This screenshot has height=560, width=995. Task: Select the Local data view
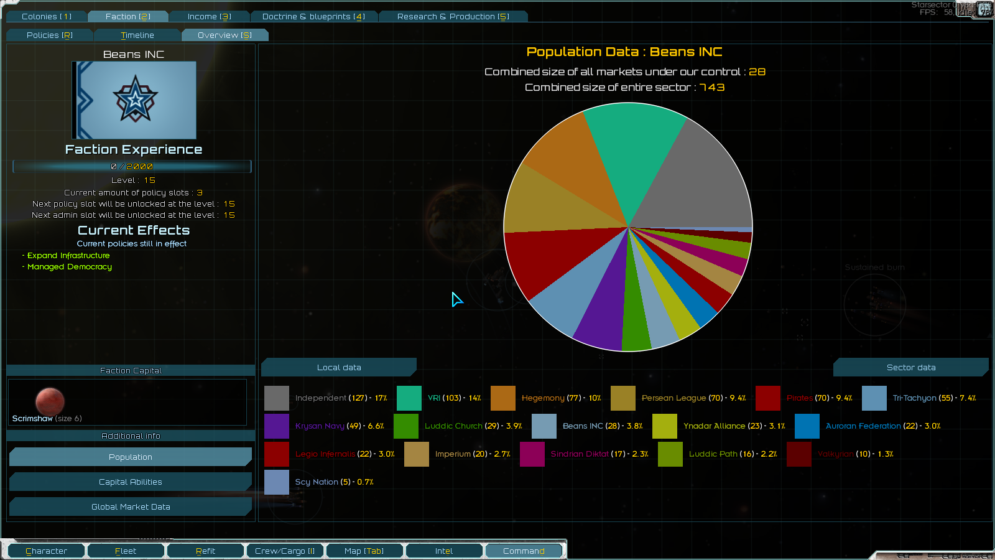[x=339, y=368]
